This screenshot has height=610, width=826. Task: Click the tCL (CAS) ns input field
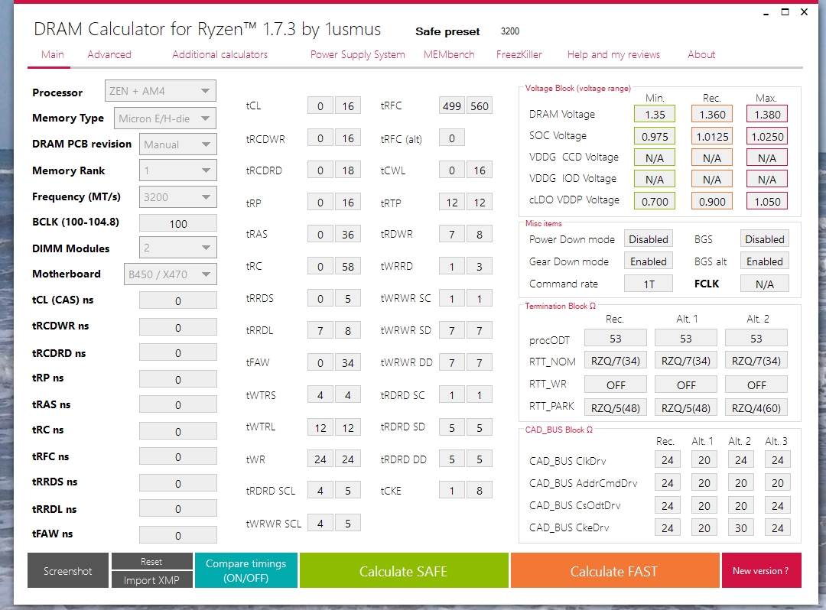click(178, 300)
